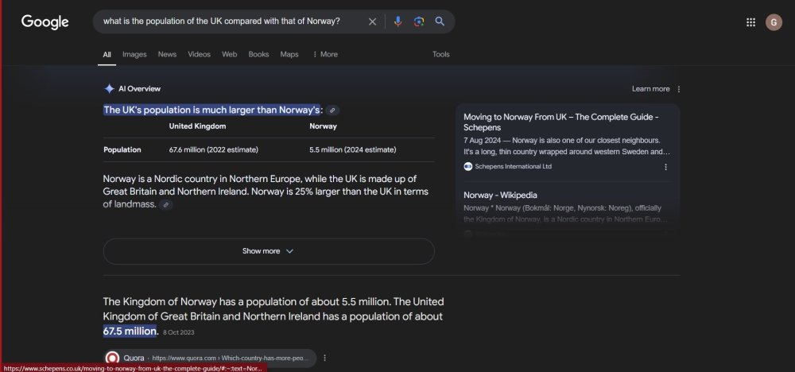Click highlighted 67.5 million text
The width and height of the screenshot is (795, 372).
[130, 331]
